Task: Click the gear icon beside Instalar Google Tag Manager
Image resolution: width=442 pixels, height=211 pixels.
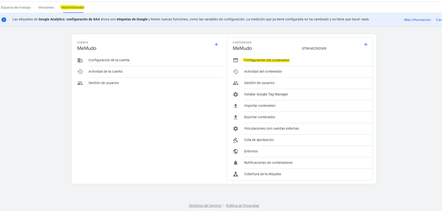Action: [x=236, y=94]
